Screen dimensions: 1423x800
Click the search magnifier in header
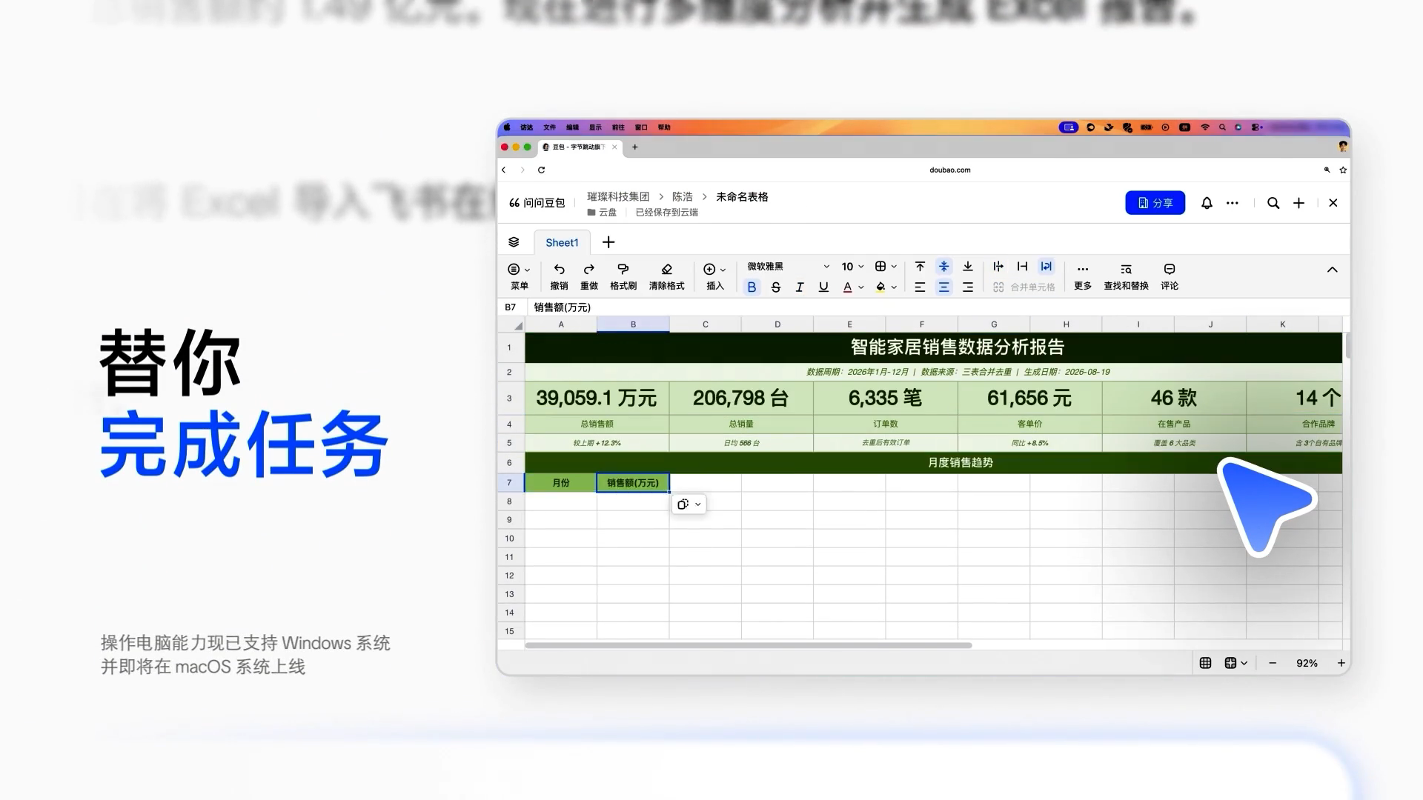click(x=1273, y=203)
